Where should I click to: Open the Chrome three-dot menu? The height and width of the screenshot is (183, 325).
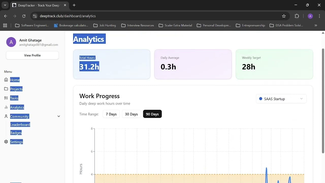coord(319,16)
